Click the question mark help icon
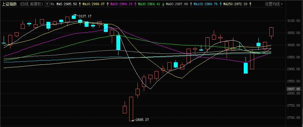 pos(47,4)
